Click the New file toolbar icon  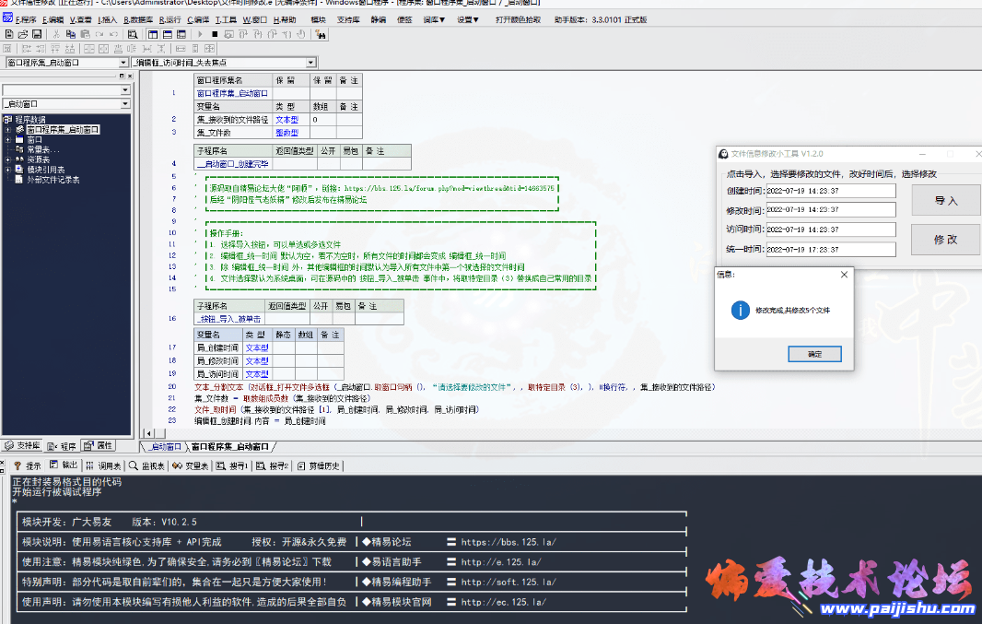(9, 34)
